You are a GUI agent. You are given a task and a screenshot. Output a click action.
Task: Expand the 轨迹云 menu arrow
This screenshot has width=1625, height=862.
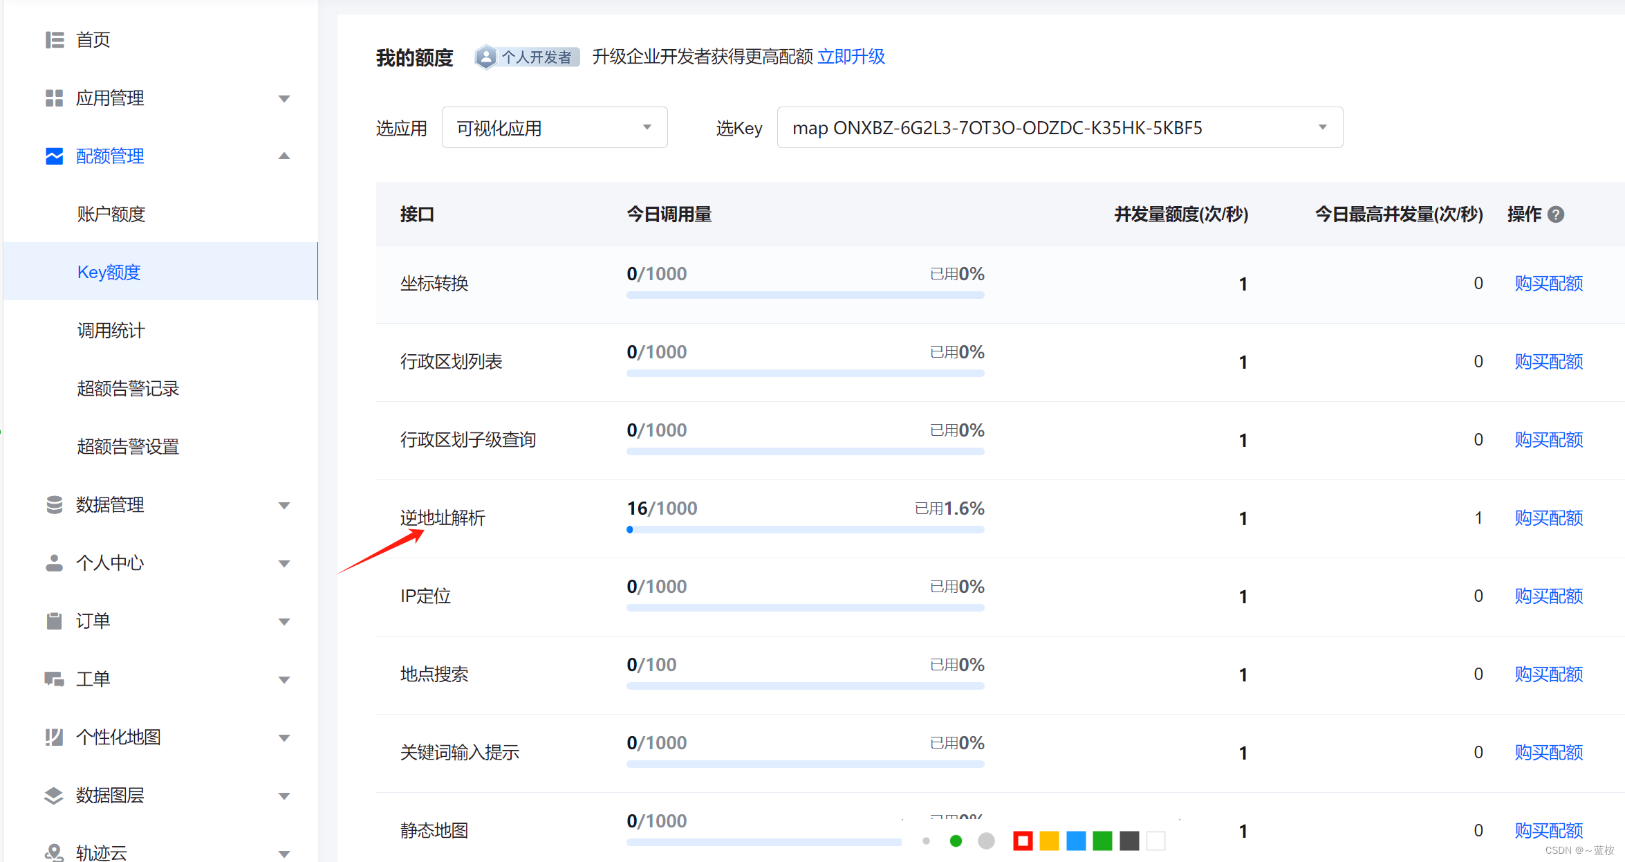coord(284,854)
